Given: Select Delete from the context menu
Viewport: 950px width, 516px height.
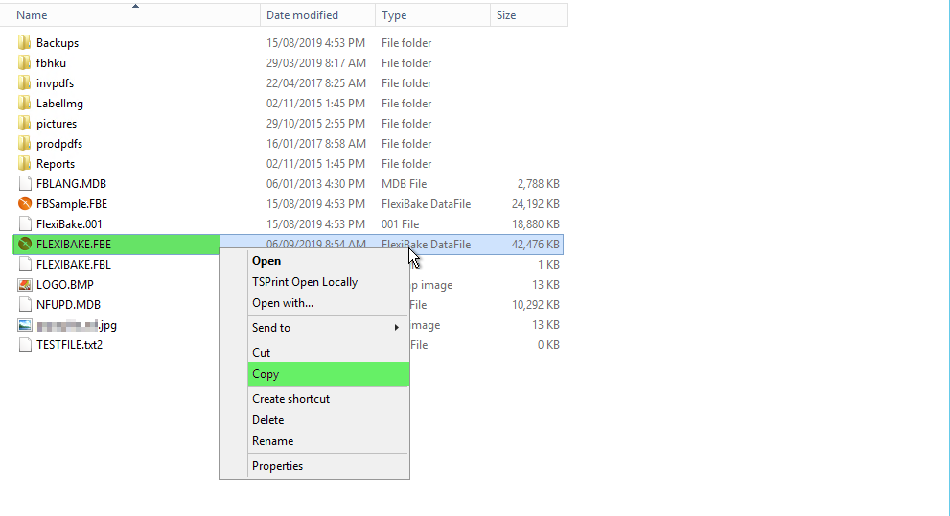Looking at the screenshot, I should [329, 419].
